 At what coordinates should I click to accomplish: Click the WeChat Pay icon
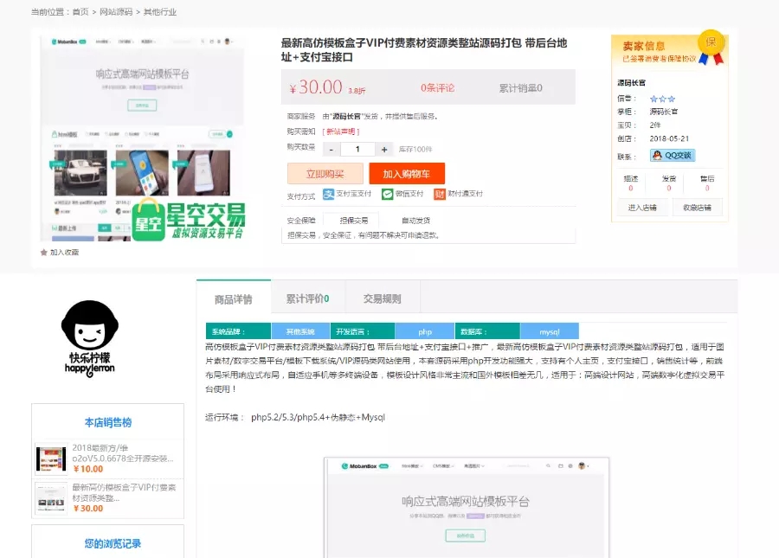(387, 195)
